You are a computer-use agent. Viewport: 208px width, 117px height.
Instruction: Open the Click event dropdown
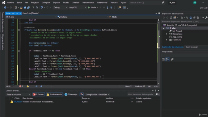click(134, 17)
